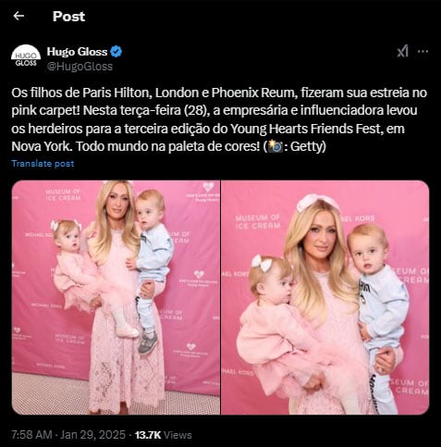441x447 pixels.
Task: Click the 7:58 AM timestamp
Action: click(31, 435)
